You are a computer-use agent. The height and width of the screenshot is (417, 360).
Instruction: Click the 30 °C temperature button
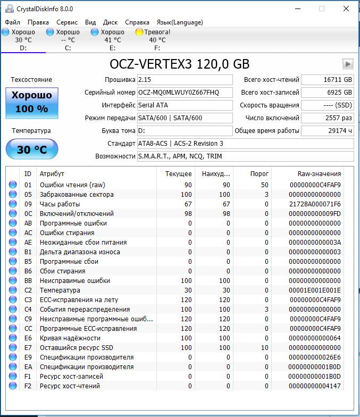(32, 149)
